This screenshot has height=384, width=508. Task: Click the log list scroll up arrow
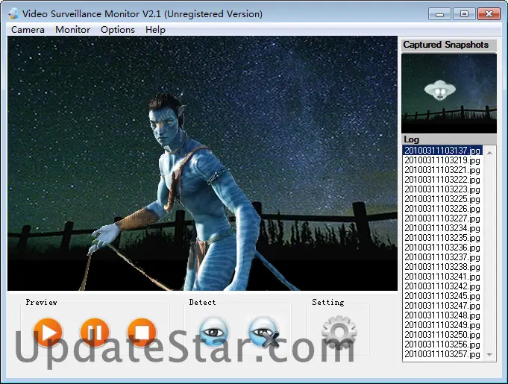489,153
